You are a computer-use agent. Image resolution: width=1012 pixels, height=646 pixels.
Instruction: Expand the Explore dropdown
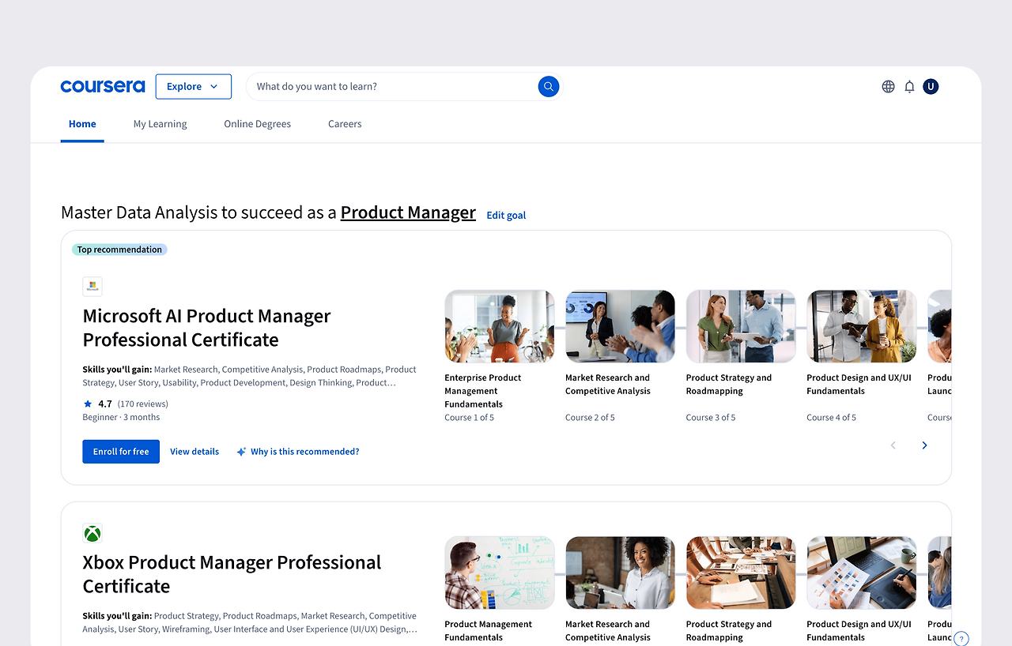pos(194,87)
